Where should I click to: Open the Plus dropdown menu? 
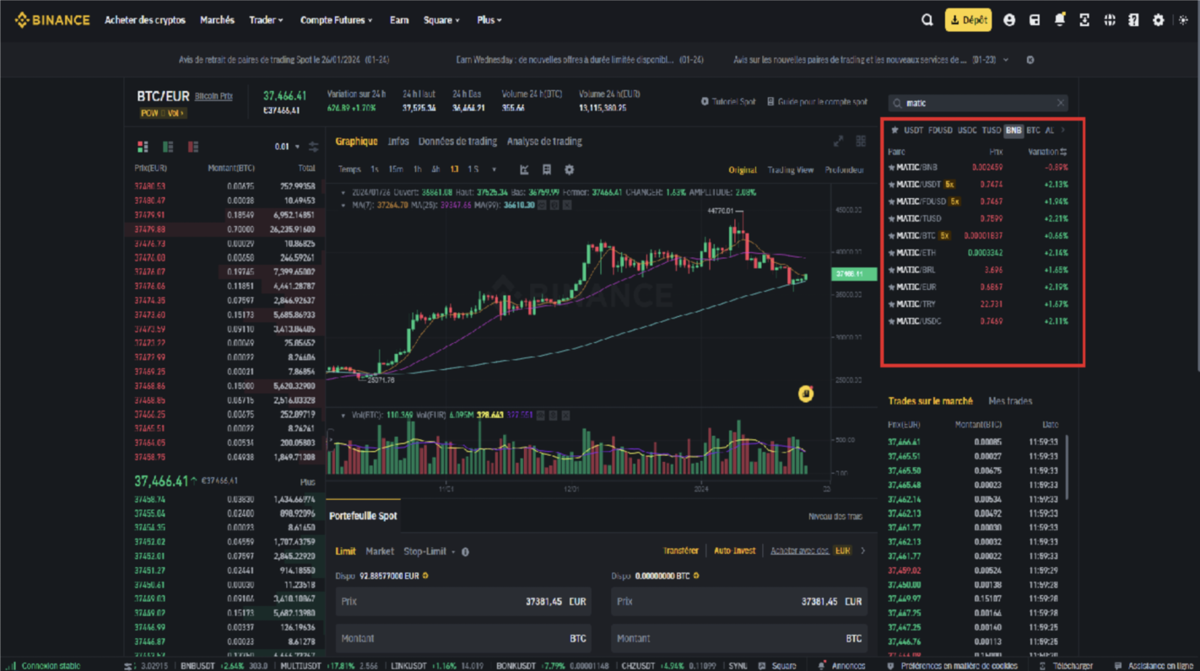coord(489,20)
